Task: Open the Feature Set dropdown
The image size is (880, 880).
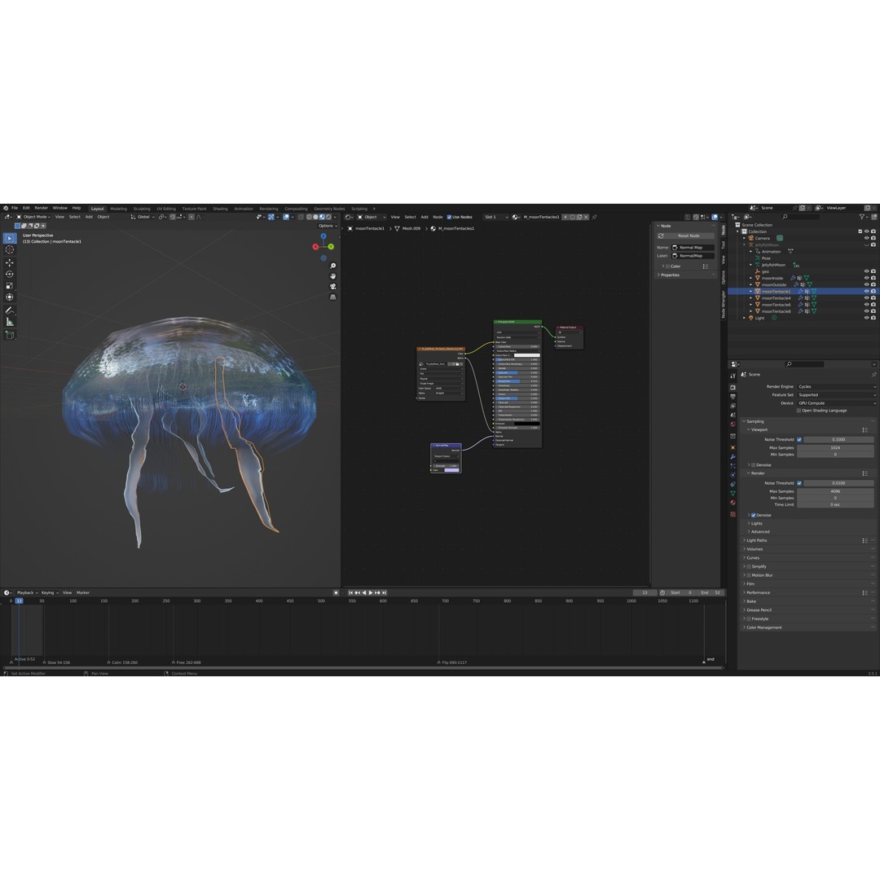Action: point(836,395)
